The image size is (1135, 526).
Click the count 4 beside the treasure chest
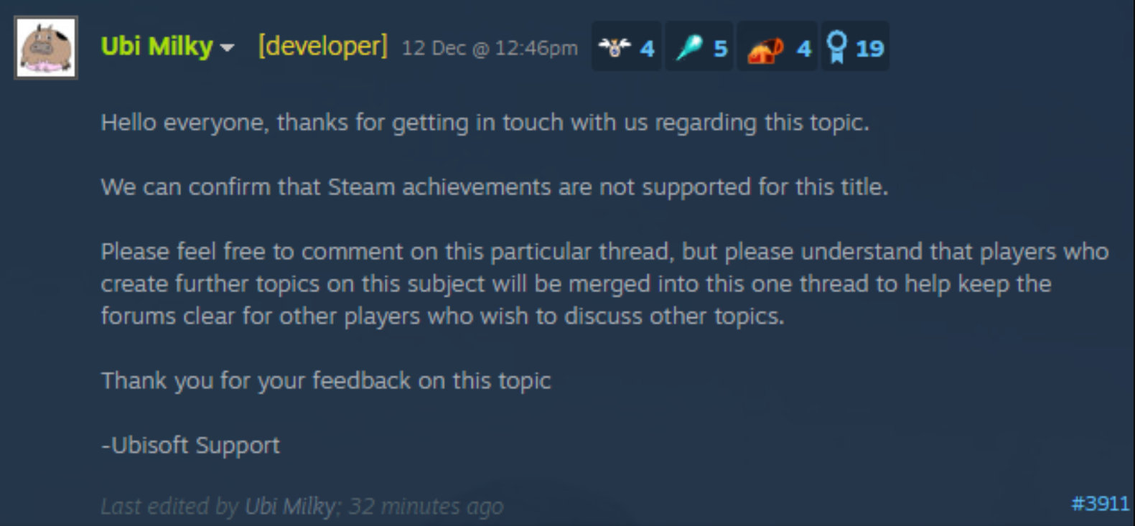[x=803, y=49]
